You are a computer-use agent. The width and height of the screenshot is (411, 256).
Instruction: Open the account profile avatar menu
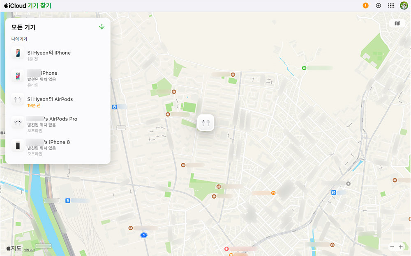point(404,6)
